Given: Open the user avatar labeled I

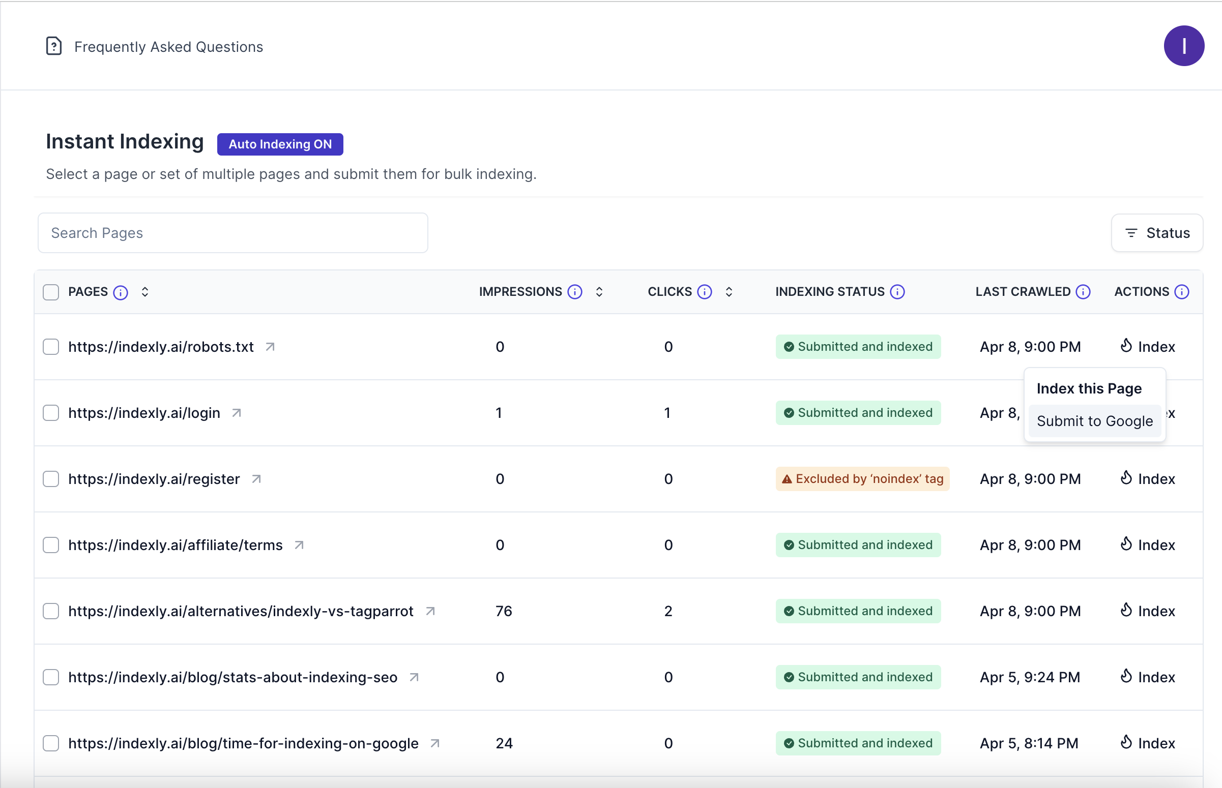Looking at the screenshot, I should 1184,46.
